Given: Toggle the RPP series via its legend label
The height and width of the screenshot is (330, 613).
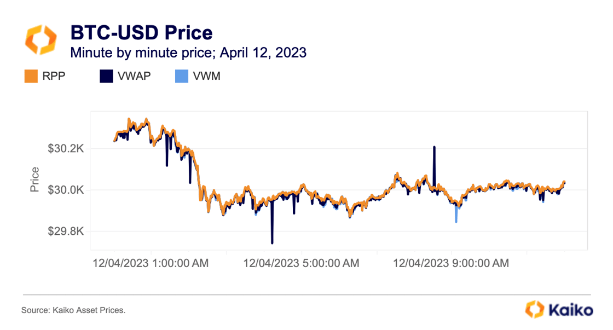Looking at the screenshot, I should point(54,76).
